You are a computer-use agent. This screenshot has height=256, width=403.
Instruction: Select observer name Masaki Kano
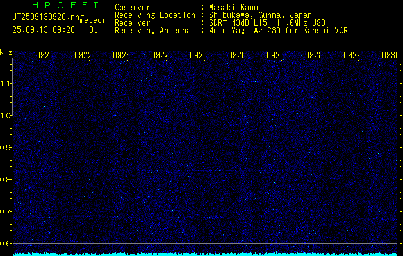click(x=233, y=8)
